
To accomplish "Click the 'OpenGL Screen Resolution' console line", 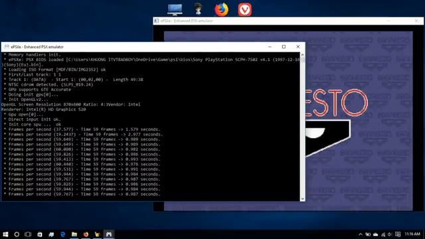I will (x=71, y=104).
